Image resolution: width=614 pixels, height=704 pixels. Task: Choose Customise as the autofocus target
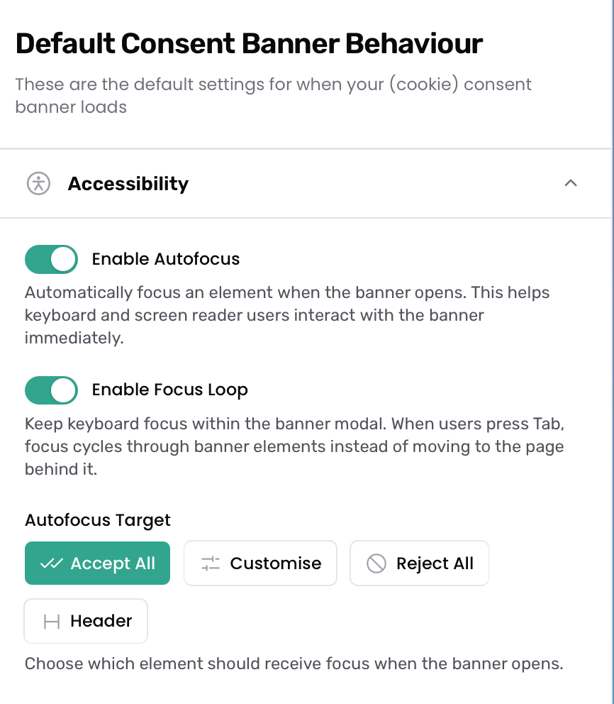(260, 563)
